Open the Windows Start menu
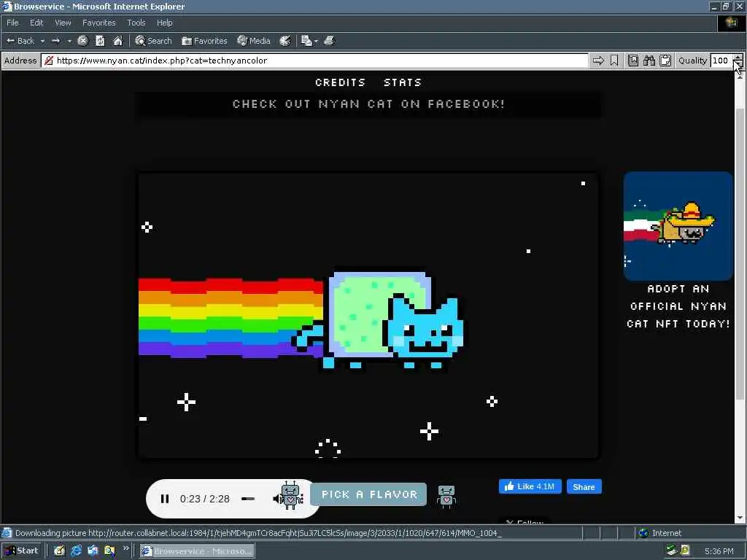The height and width of the screenshot is (560, 747). coord(21,551)
